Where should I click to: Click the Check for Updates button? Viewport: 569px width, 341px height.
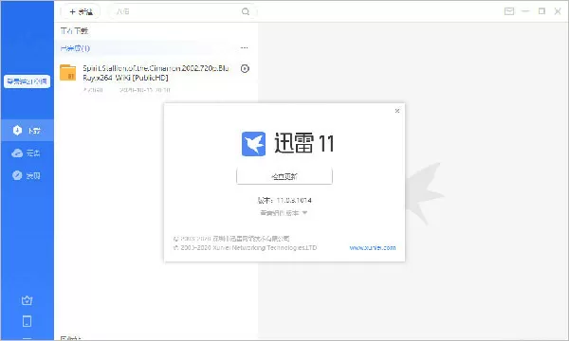pos(284,176)
